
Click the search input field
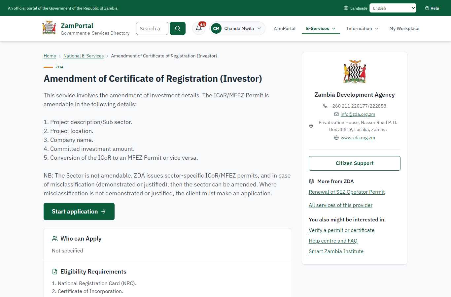[x=152, y=28]
